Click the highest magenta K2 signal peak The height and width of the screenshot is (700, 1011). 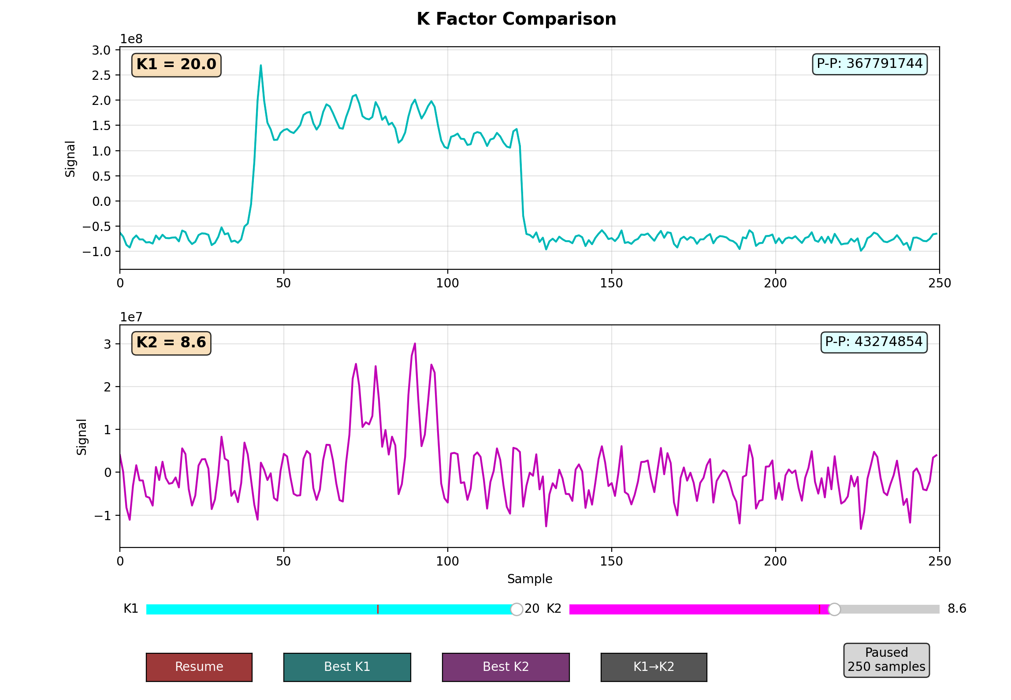(x=415, y=344)
